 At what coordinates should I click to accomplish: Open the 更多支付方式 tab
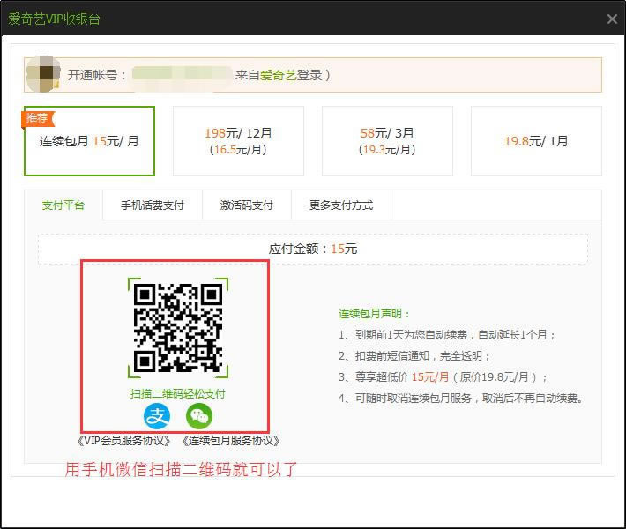(341, 205)
